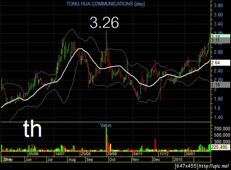Screen dimensions: 231x170
Task: Select the 2.80 price axis label
Action: pos(218,52)
